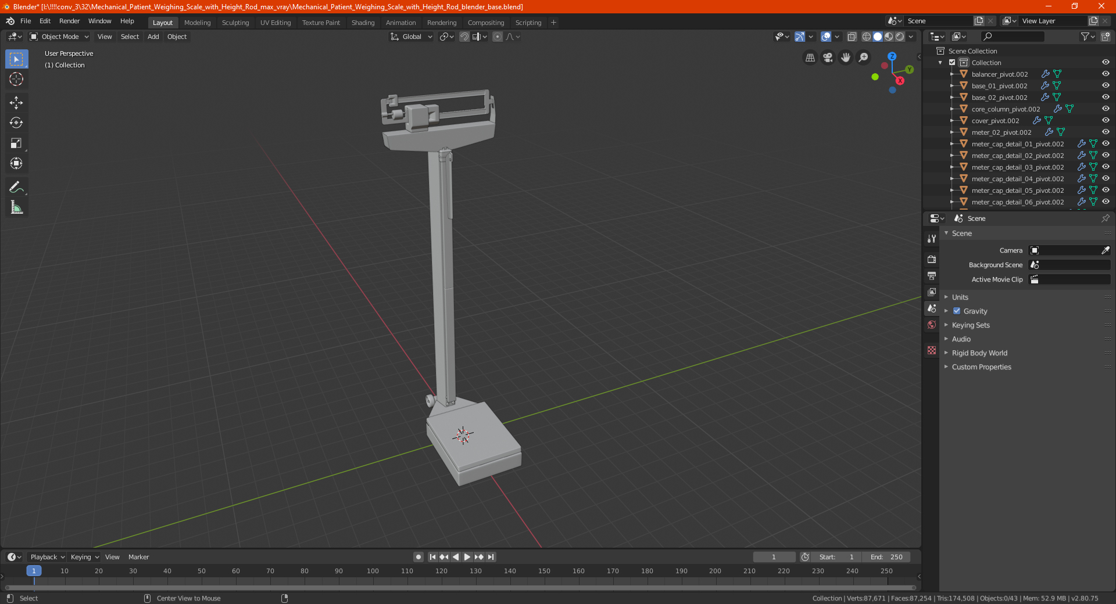This screenshot has width=1116, height=604.
Task: Toggle auto keying record button
Action: click(x=418, y=557)
